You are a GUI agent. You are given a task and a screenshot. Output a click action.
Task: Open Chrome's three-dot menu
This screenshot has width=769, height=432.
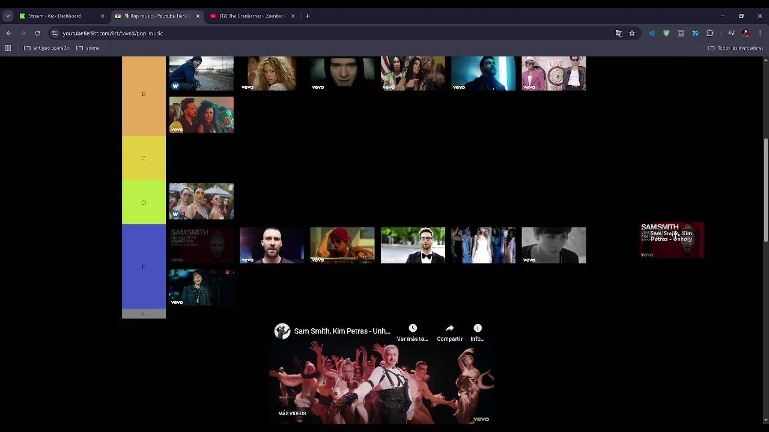760,34
